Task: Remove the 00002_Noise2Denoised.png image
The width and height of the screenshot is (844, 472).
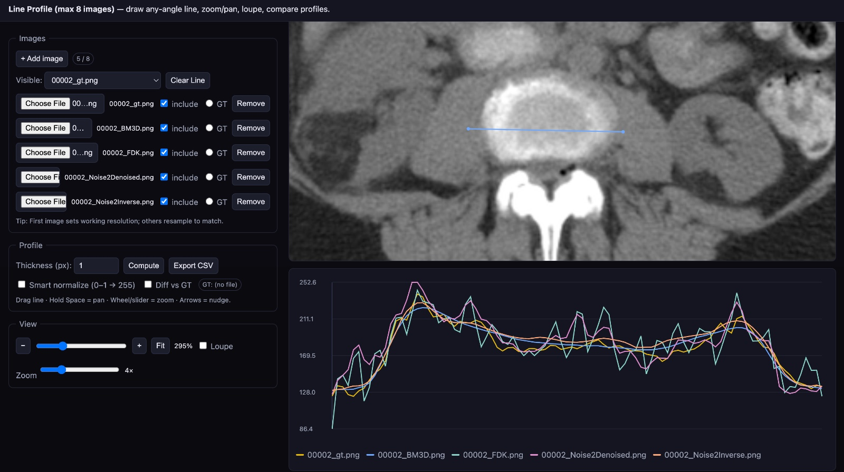Action: (x=251, y=177)
